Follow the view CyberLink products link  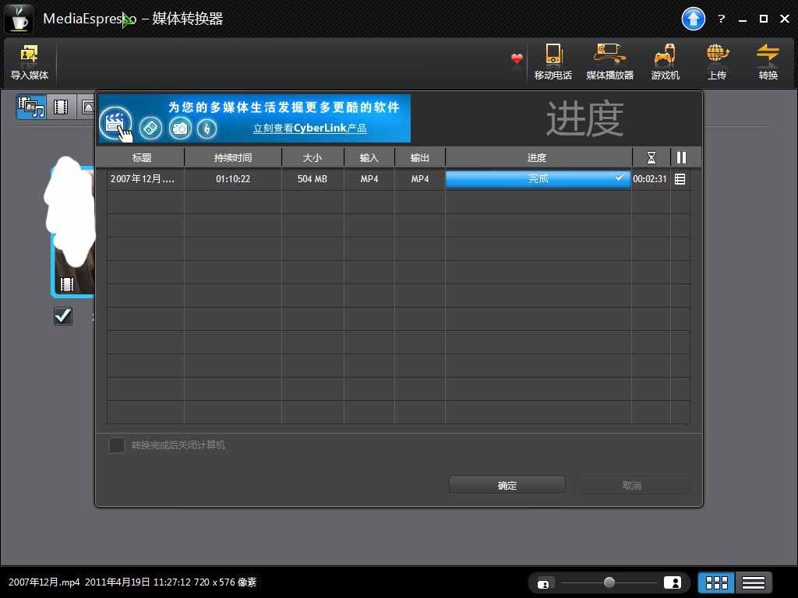309,128
